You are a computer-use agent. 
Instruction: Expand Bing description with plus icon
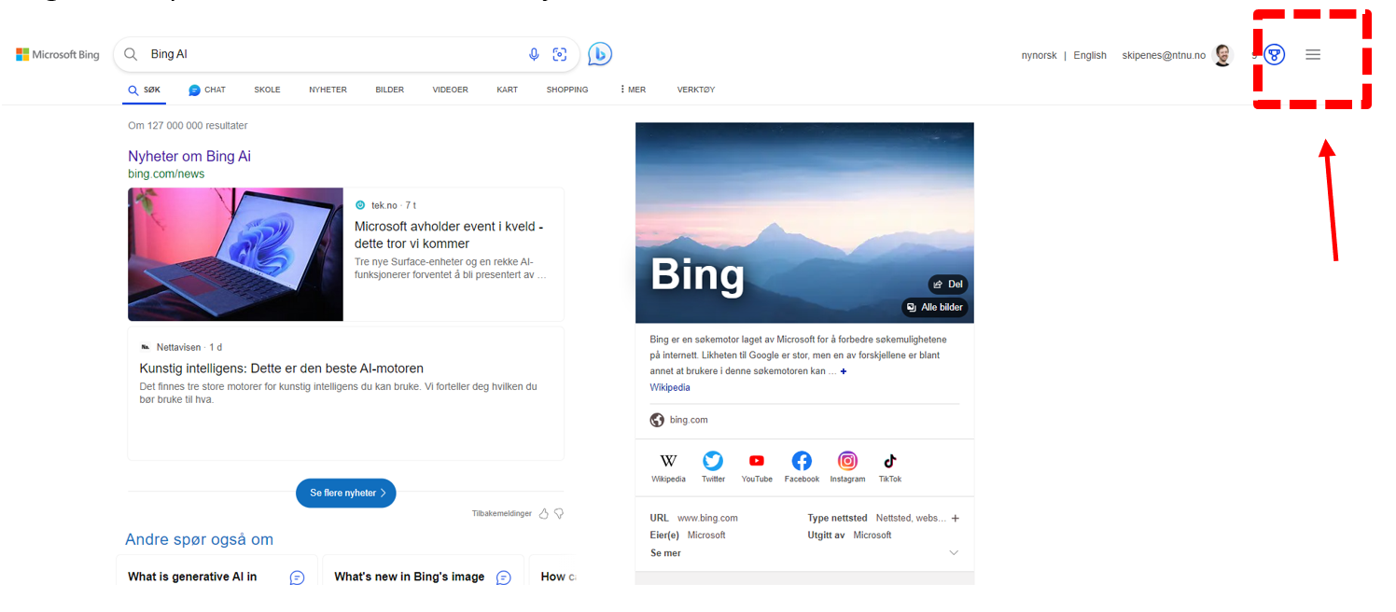coord(844,371)
